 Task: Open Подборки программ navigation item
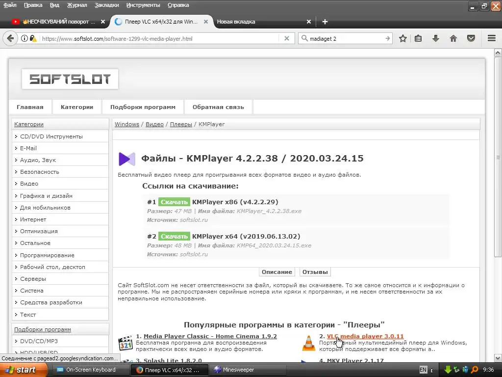(143, 107)
